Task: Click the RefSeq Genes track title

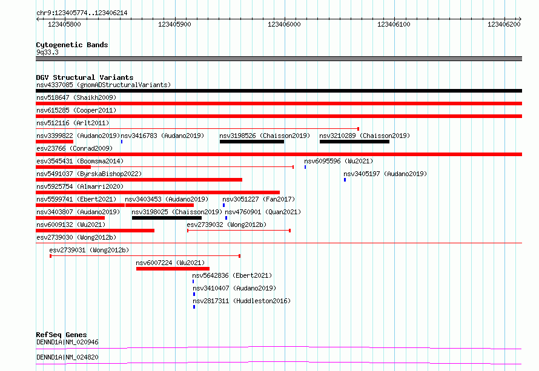Action: point(61,335)
